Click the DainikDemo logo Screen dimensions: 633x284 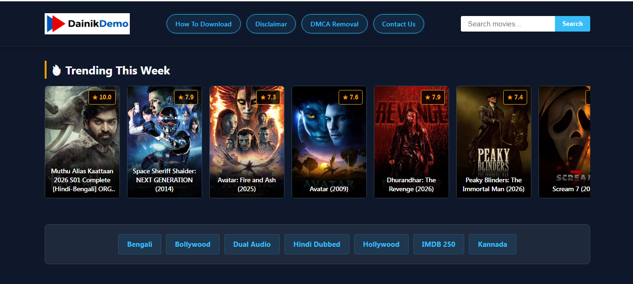pyautogui.click(x=87, y=24)
